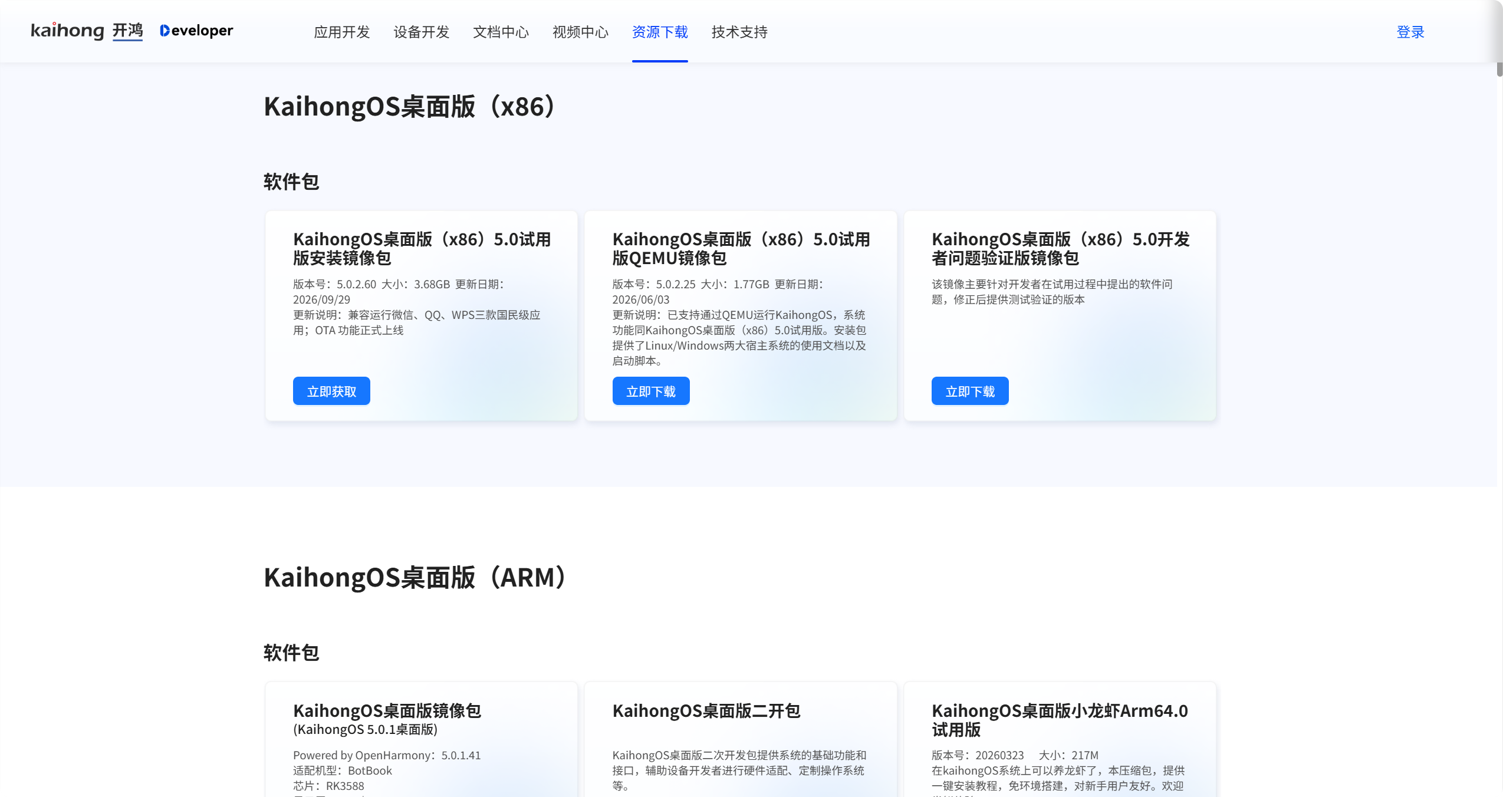Click the 软件包 heading under ARM section
Screen dimensions: 1503x797
[x=291, y=653]
